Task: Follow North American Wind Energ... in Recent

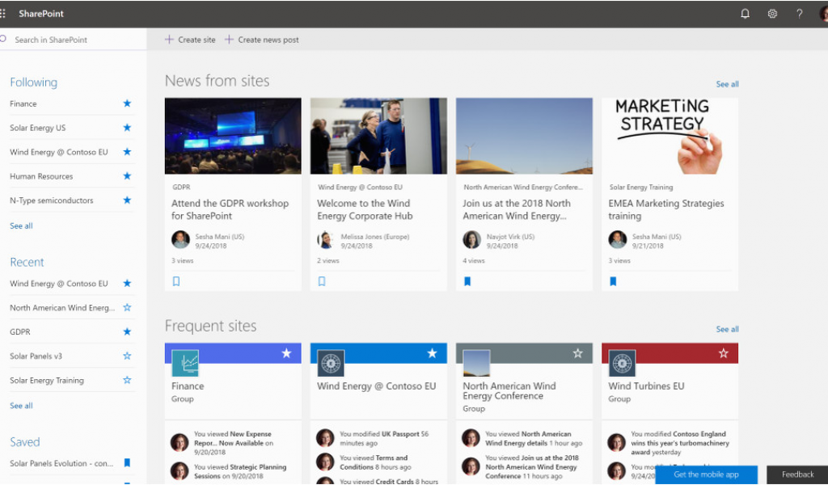Action: click(x=127, y=308)
